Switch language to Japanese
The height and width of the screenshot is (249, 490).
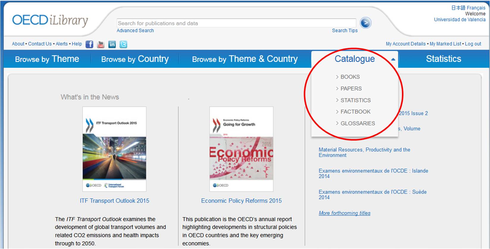click(458, 8)
